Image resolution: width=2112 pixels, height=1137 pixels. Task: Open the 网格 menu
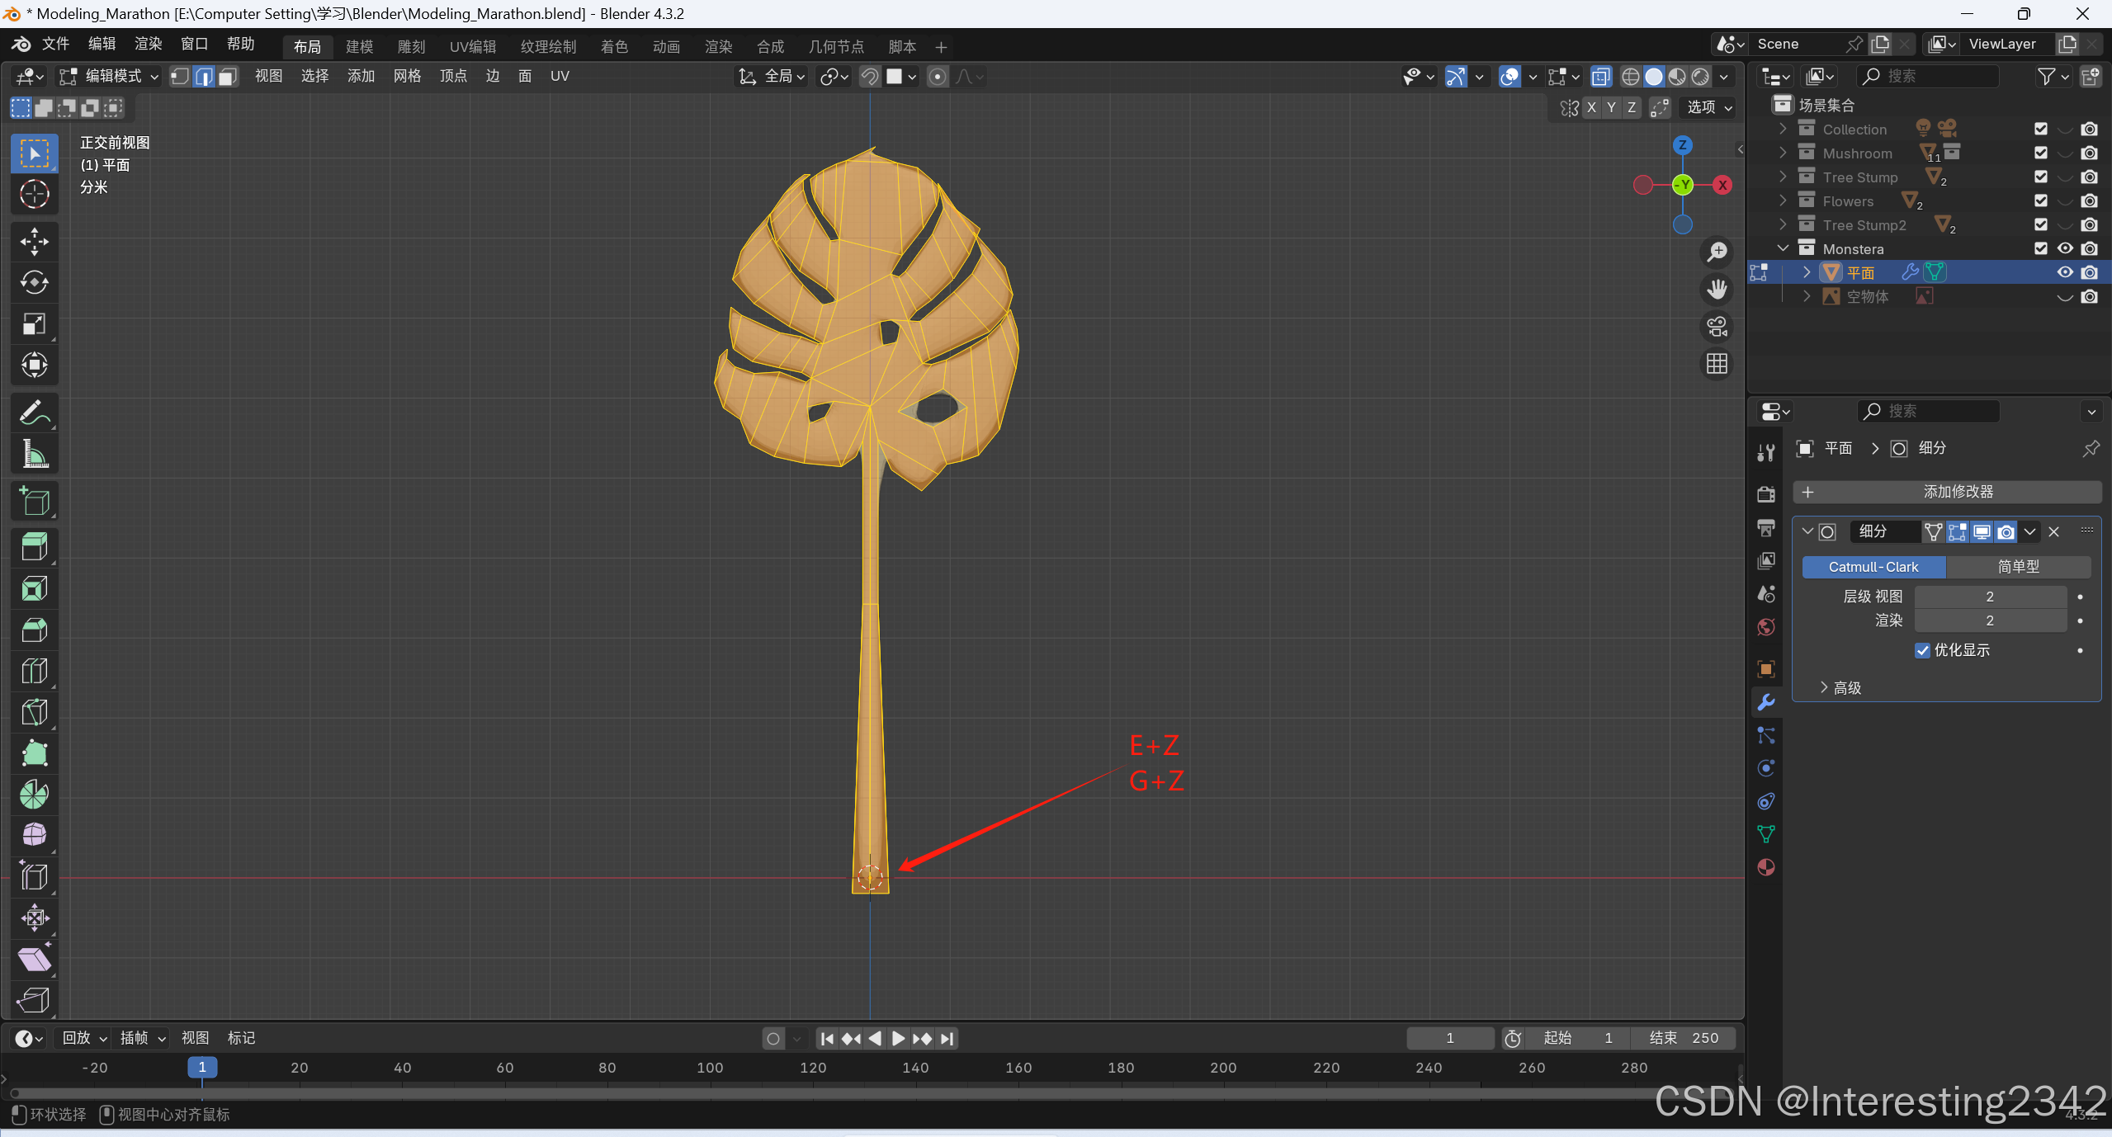point(407,77)
